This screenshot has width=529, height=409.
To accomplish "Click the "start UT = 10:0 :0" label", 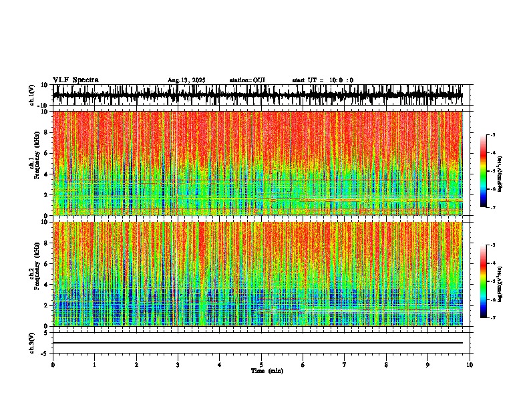I will [x=323, y=80].
